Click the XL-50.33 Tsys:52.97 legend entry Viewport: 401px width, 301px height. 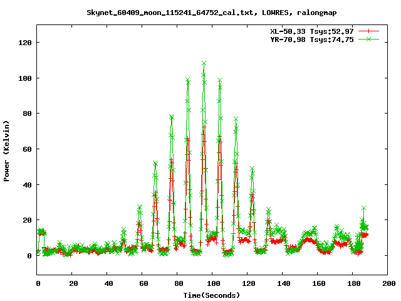click(x=312, y=31)
